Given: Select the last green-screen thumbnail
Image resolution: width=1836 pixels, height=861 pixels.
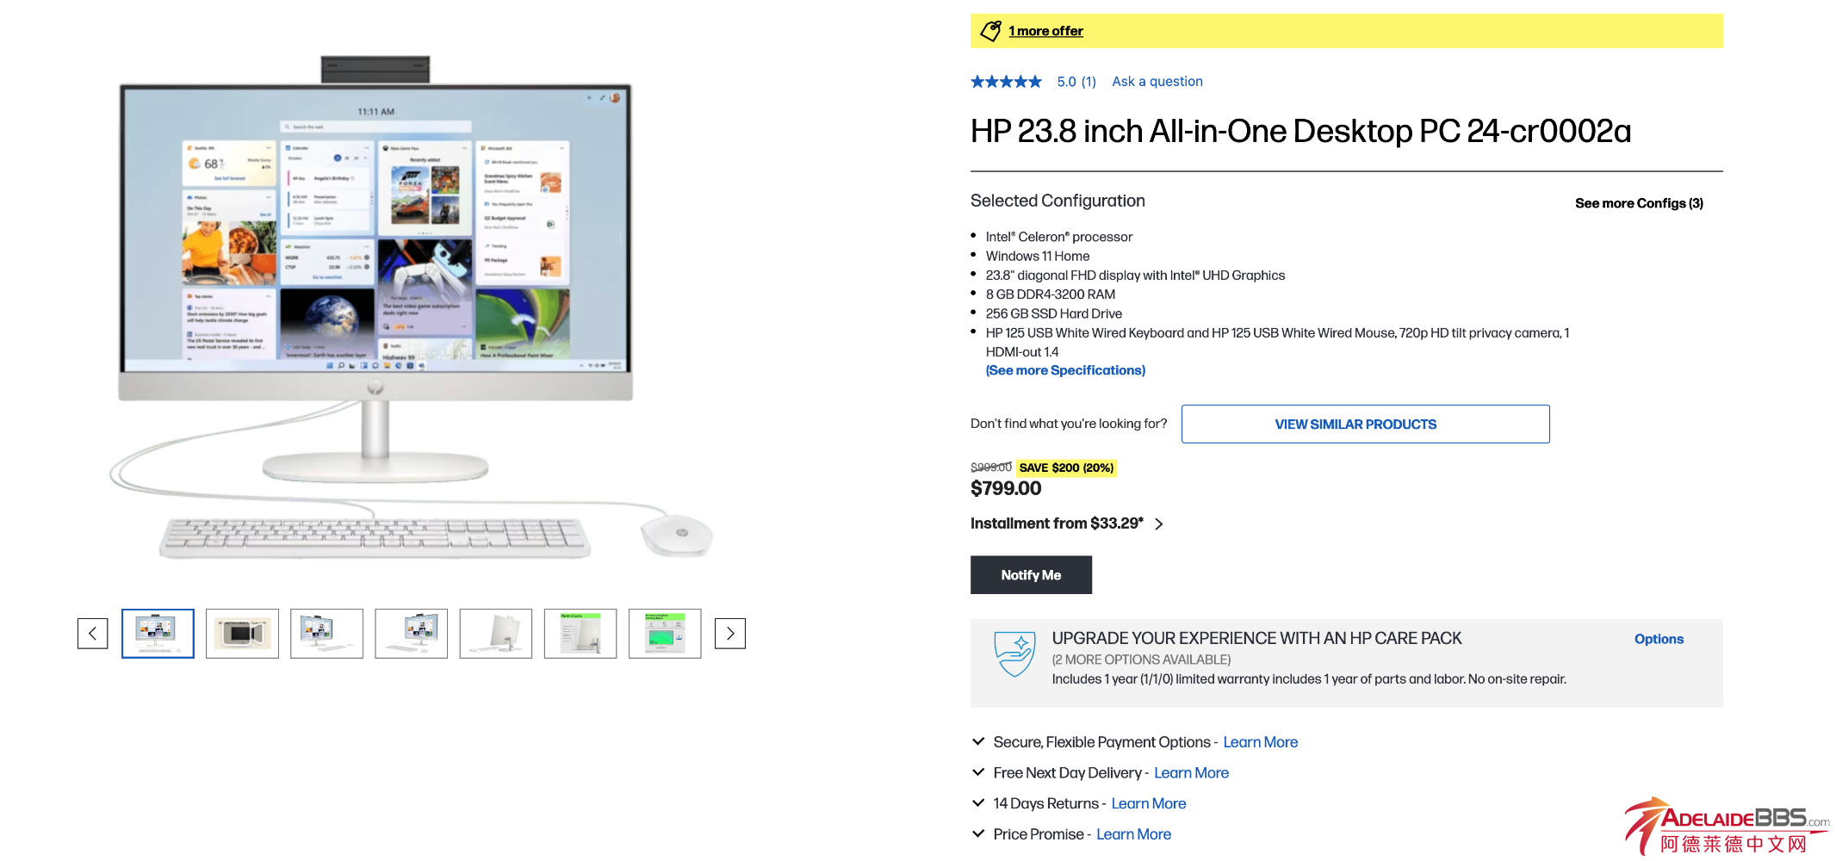Looking at the screenshot, I should pos(665,634).
